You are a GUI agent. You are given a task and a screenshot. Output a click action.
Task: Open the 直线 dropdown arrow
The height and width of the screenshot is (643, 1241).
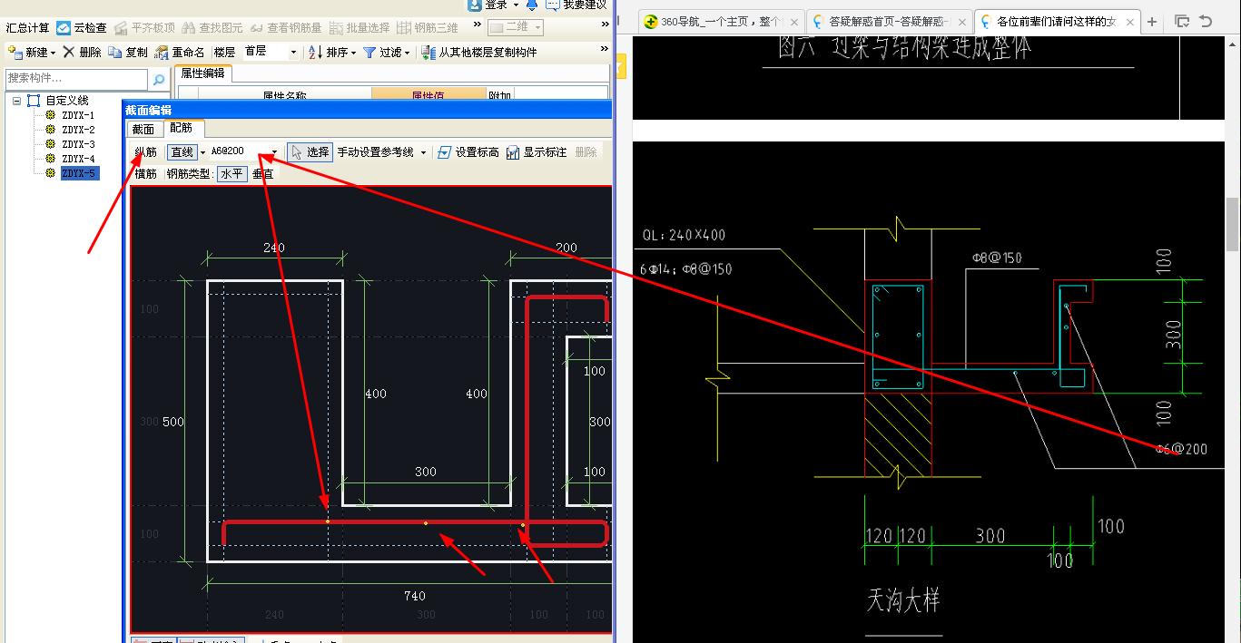click(202, 152)
